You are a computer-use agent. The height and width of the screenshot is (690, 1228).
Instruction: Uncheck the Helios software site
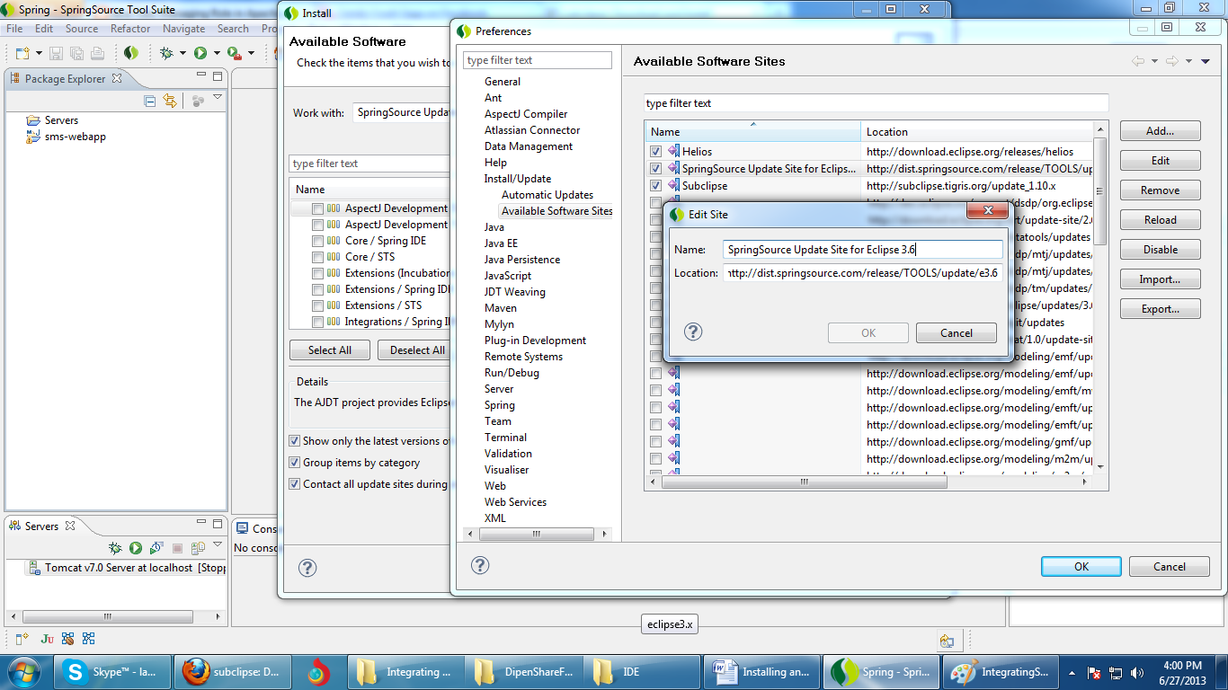tap(656, 151)
